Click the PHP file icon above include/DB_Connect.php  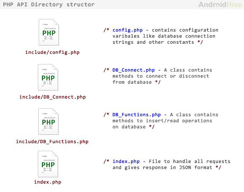[48, 77]
